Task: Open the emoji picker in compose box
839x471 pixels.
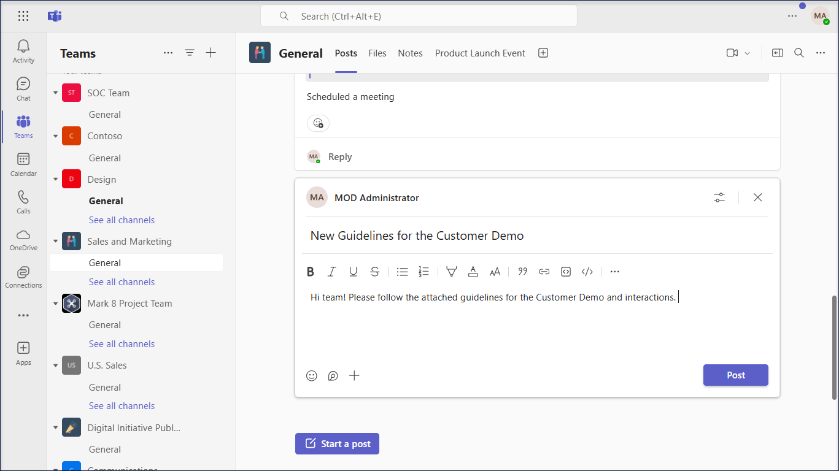Action: [x=312, y=376]
